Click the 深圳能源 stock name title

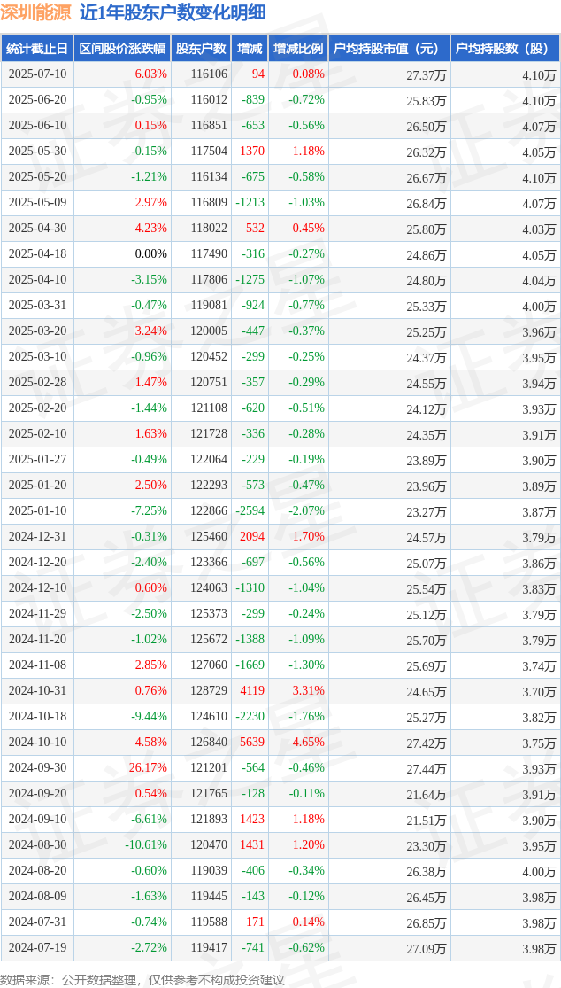pos(36,12)
